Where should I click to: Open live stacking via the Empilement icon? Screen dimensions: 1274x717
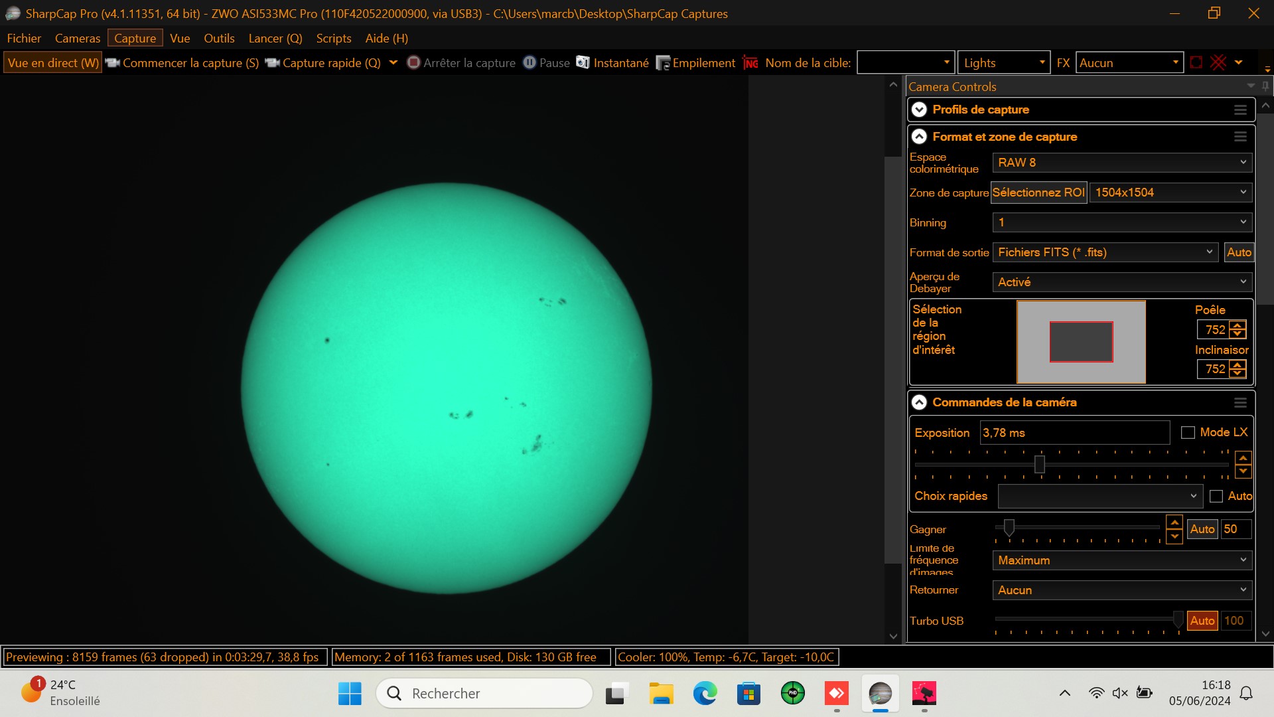pos(662,62)
